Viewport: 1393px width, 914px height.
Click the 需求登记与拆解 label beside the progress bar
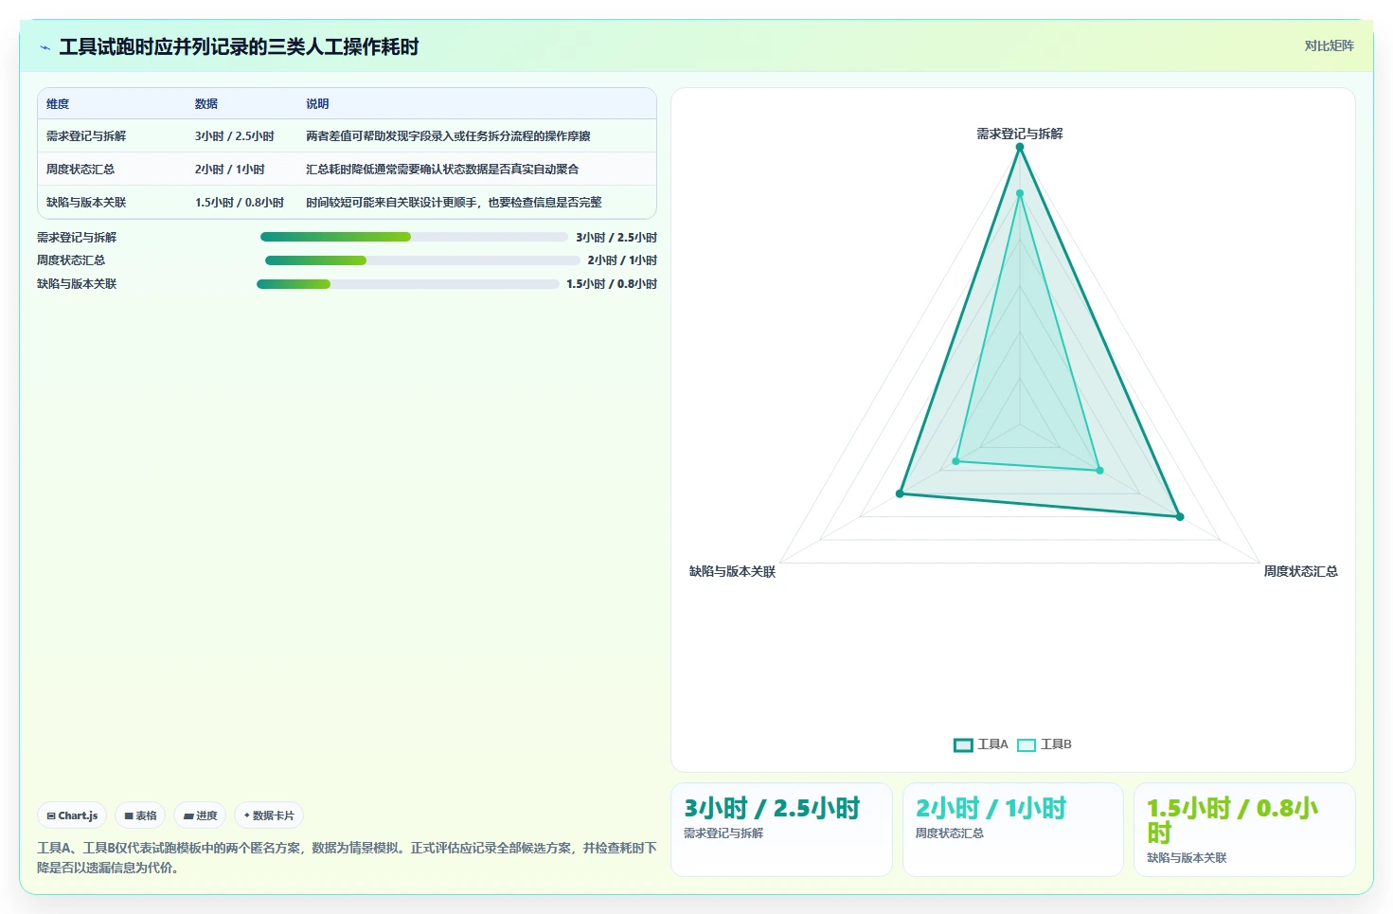click(x=77, y=238)
